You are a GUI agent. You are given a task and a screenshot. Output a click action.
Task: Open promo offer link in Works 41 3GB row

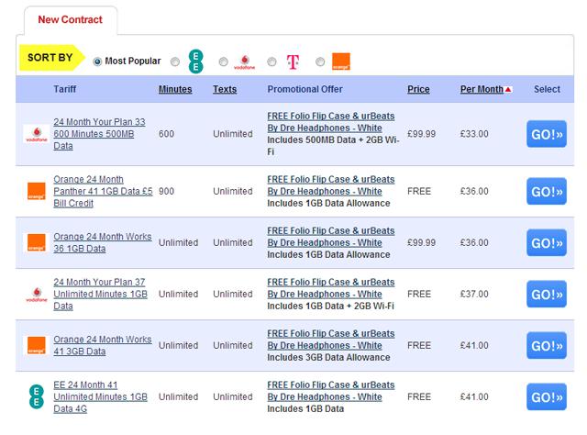[x=331, y=339]
